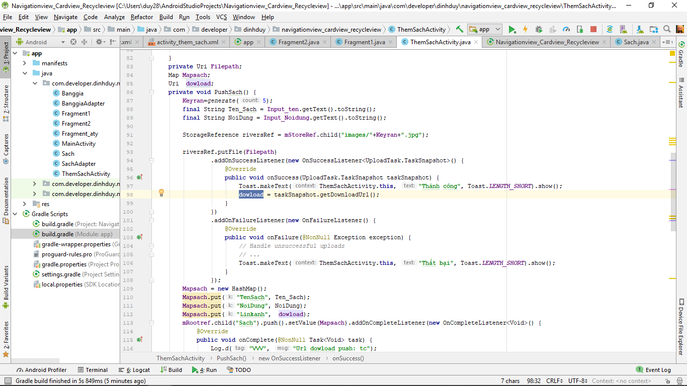Open the Refactor menu
Viewport: 687px width, 386px height.
[141, 17]
